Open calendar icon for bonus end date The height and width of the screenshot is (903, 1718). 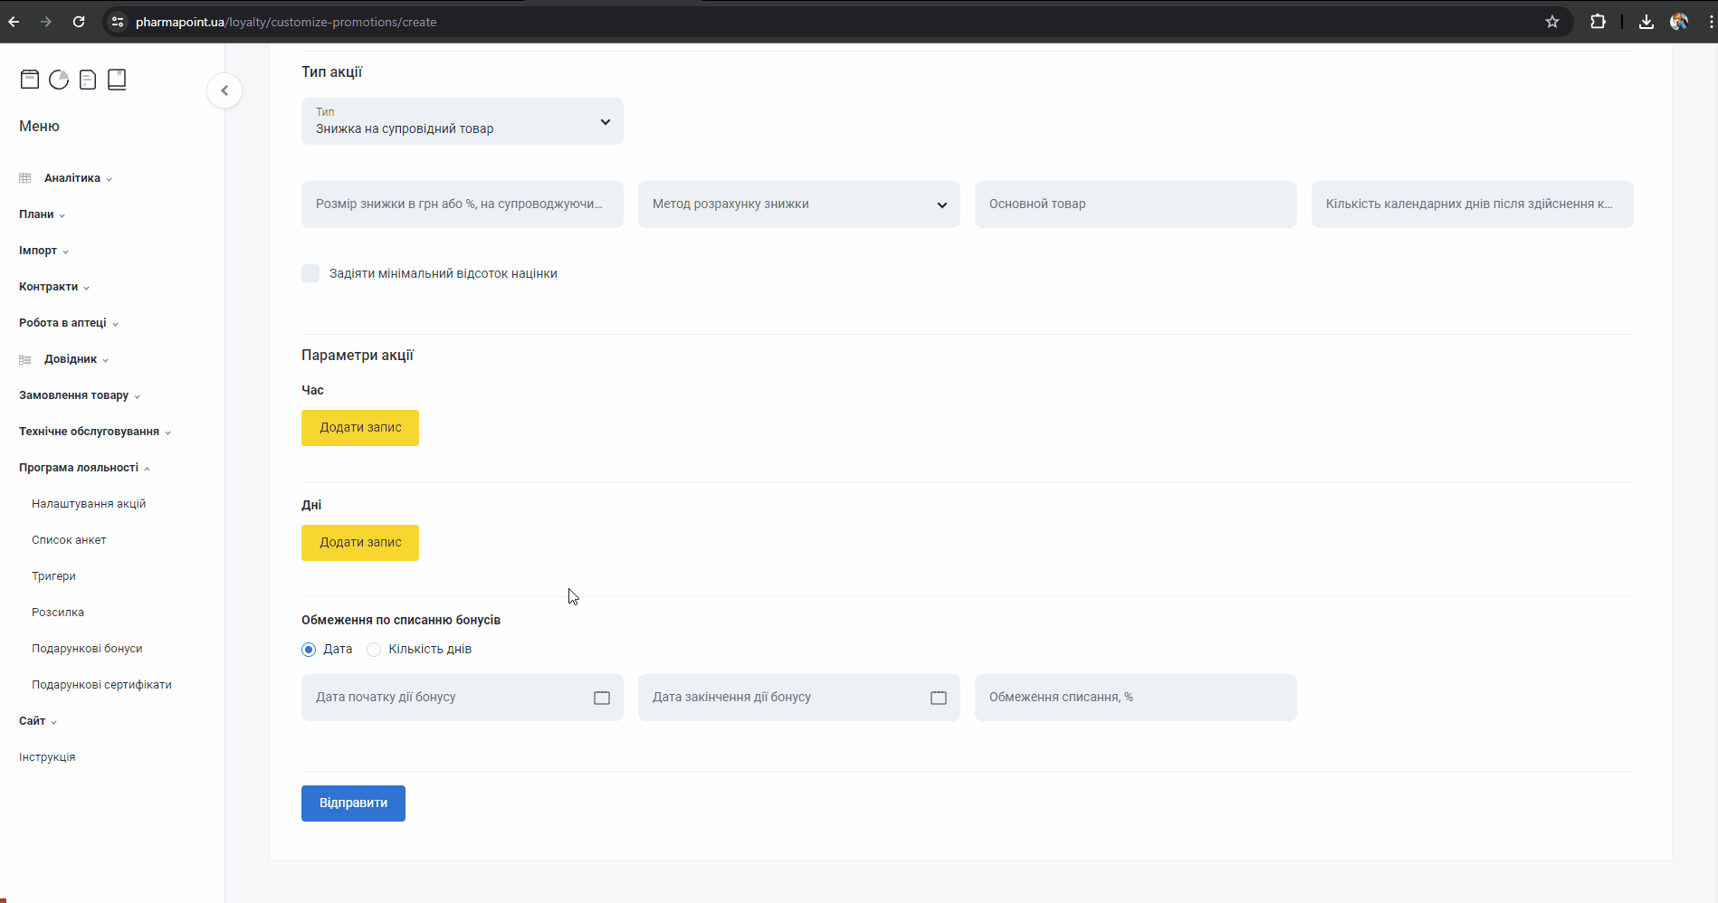tap(939, 698)
